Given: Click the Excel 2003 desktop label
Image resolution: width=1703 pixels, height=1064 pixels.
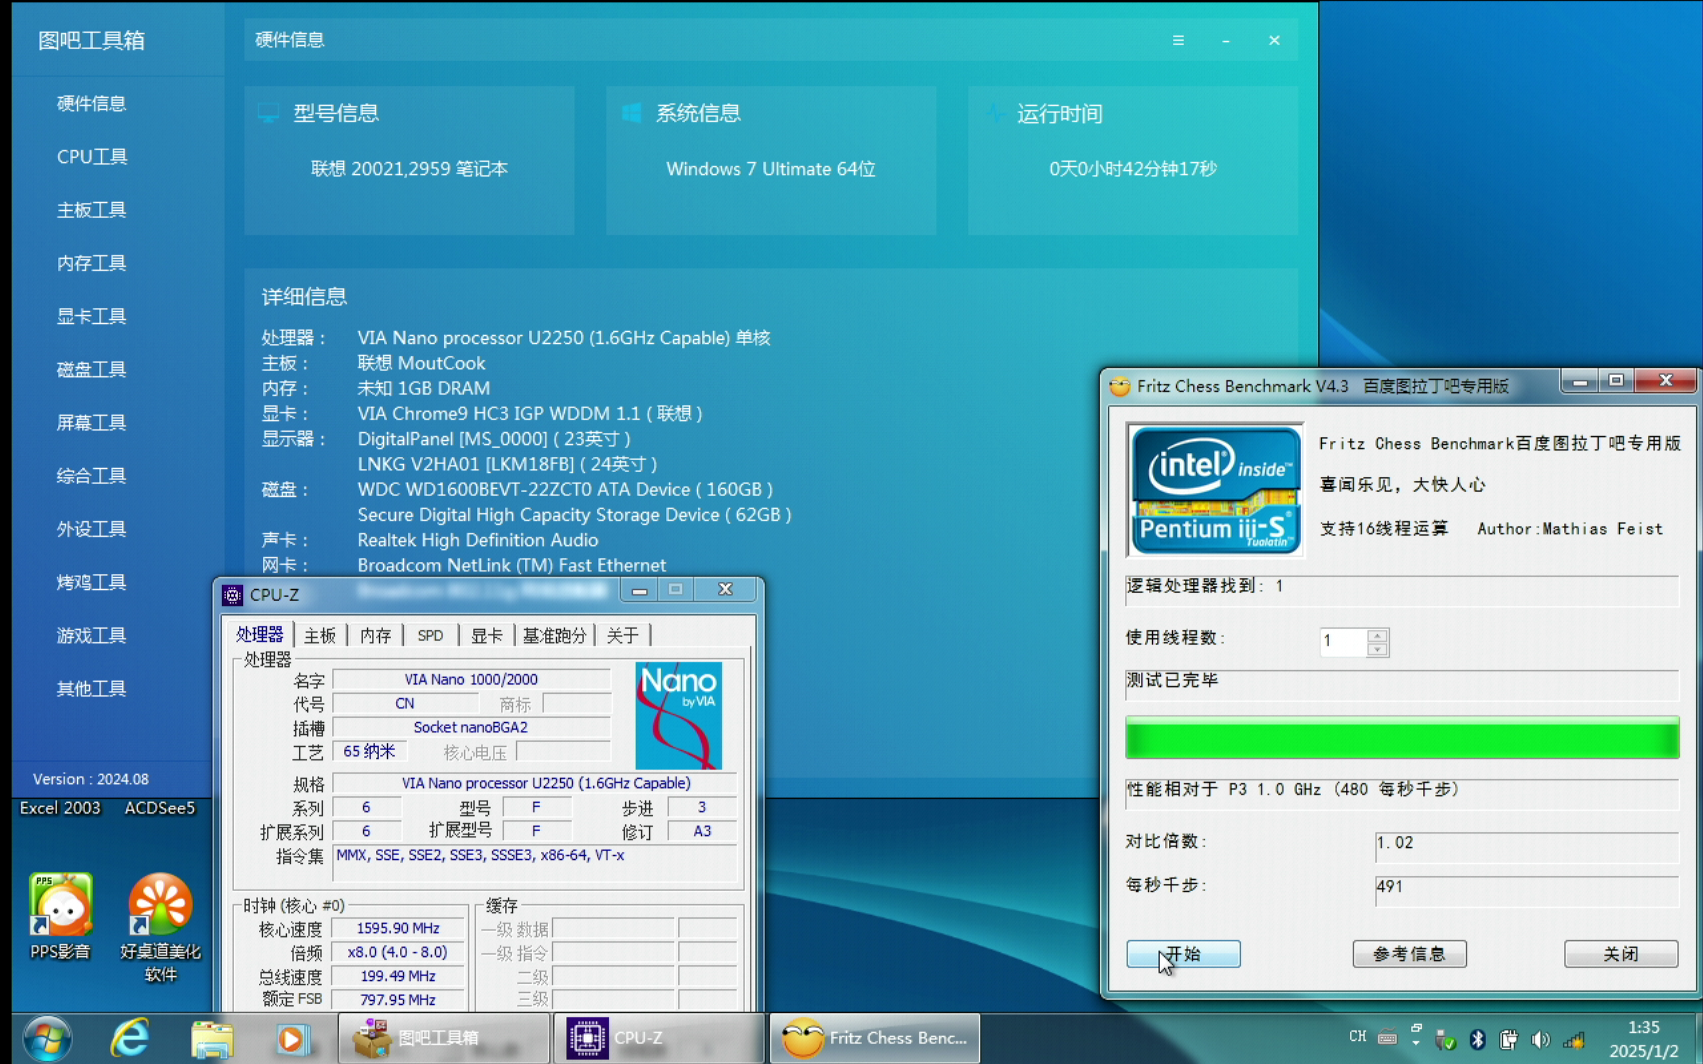Looking at the screenshot, I should [61, 808].
